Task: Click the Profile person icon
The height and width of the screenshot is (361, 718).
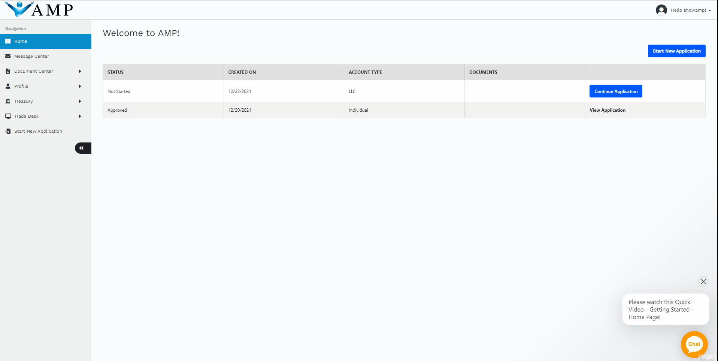Action: pos(8,86)
